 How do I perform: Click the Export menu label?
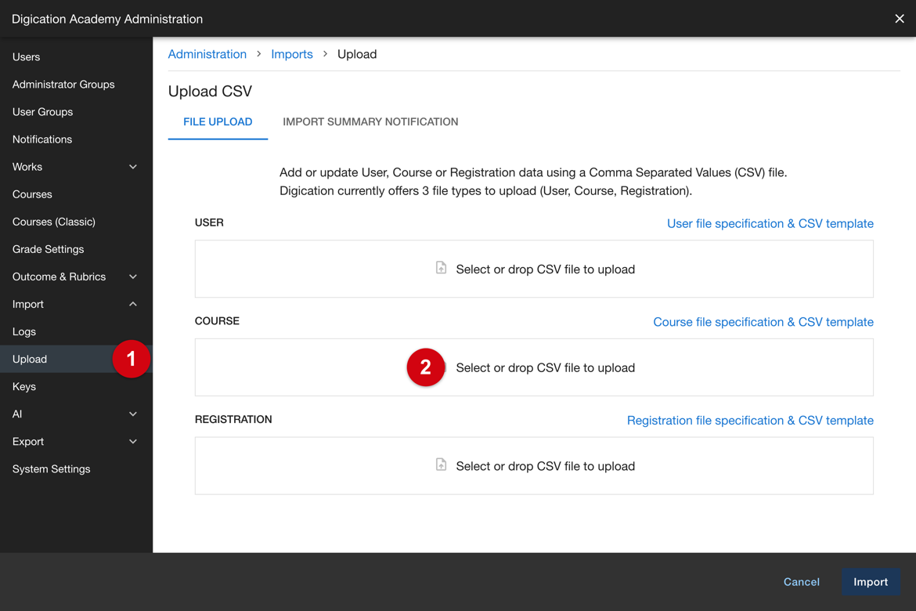28,442
